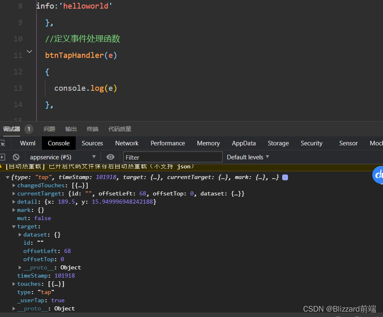
Task: Expand the dataset property under target
Action: click(20, 235)
